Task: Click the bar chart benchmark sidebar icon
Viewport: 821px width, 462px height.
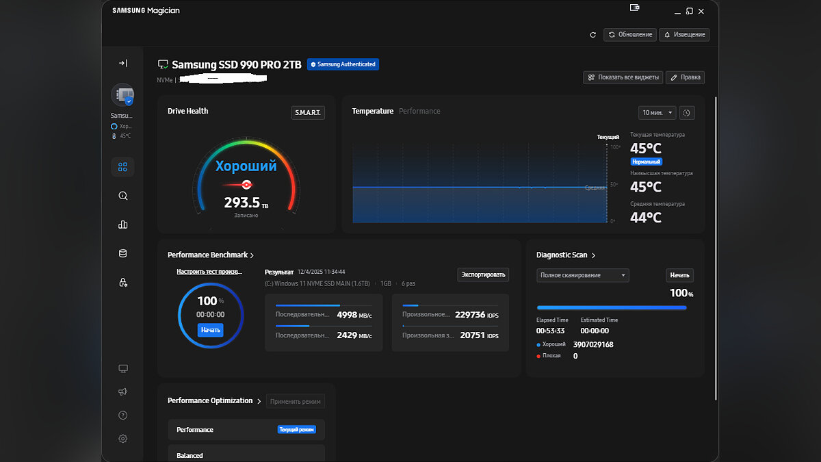Action: [x=122, y=224]
